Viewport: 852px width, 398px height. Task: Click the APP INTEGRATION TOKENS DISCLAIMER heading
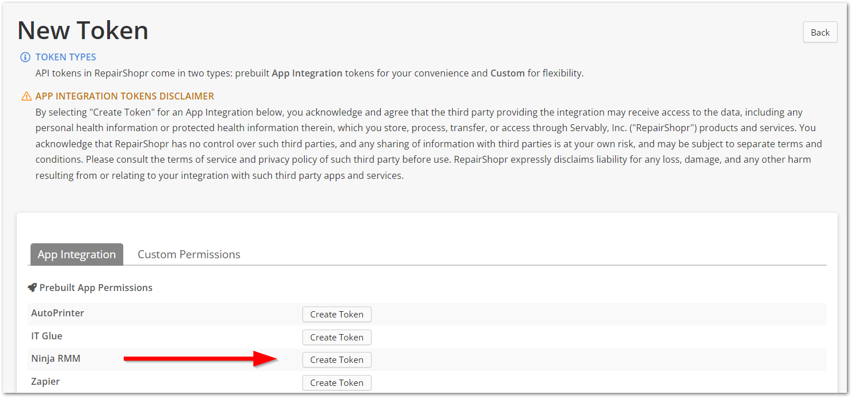[124, 96]
